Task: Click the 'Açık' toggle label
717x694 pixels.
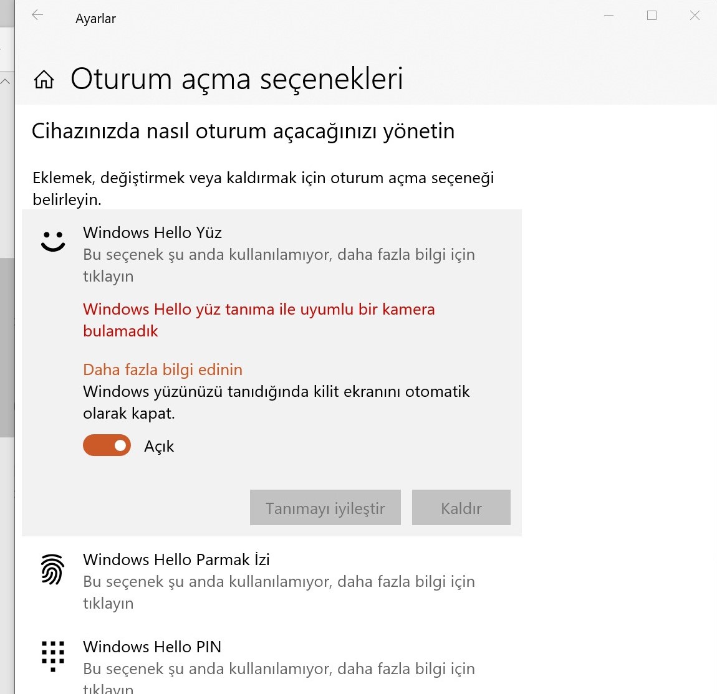Action: coord(159,447)
